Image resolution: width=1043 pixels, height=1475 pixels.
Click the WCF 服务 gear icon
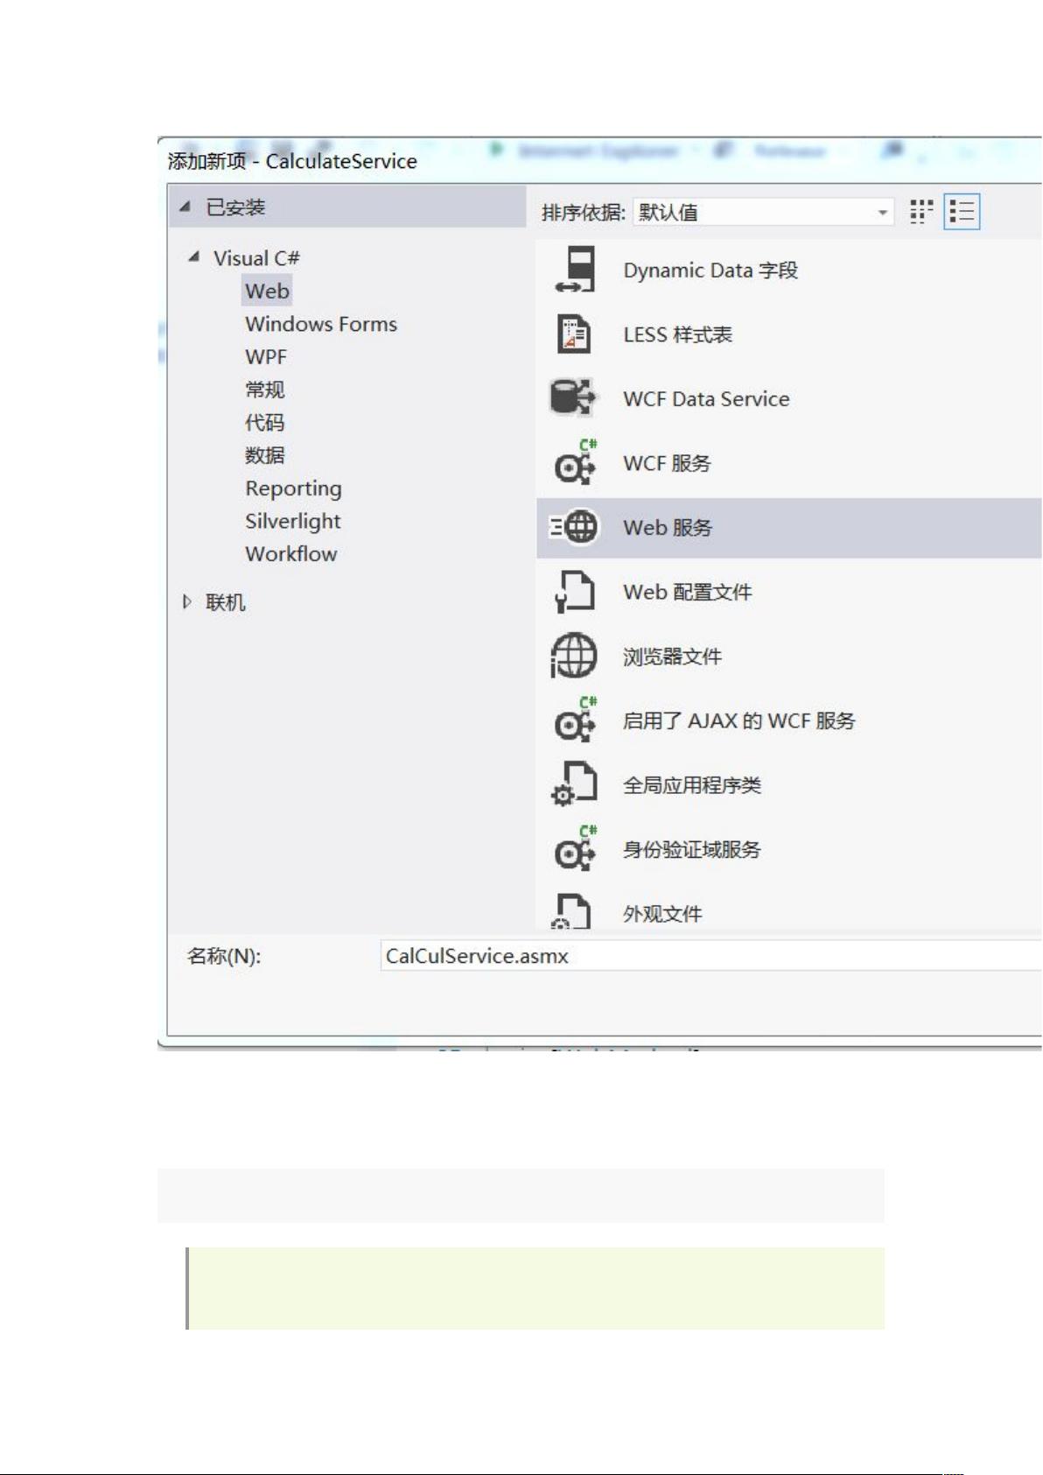click(576, 462)
